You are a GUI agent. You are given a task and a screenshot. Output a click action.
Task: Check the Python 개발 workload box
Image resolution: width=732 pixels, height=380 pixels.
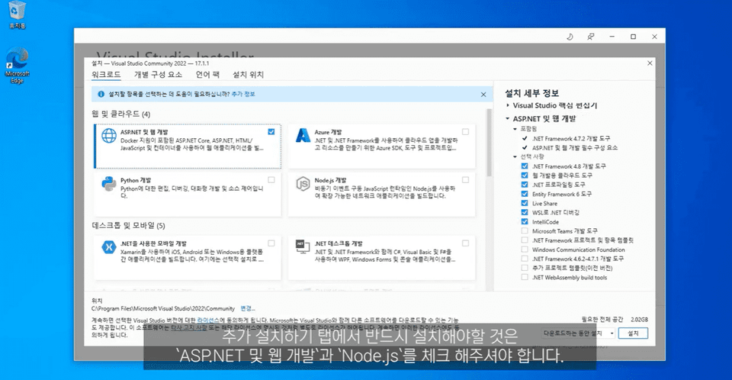point(271,180)
